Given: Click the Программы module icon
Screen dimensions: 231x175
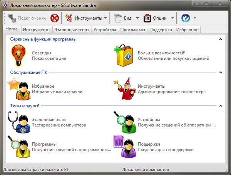Looking at the screenshot, I should (x=18, y=147).
